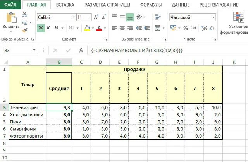Open Числовой number format dropdown

click(x=213, y=17)
